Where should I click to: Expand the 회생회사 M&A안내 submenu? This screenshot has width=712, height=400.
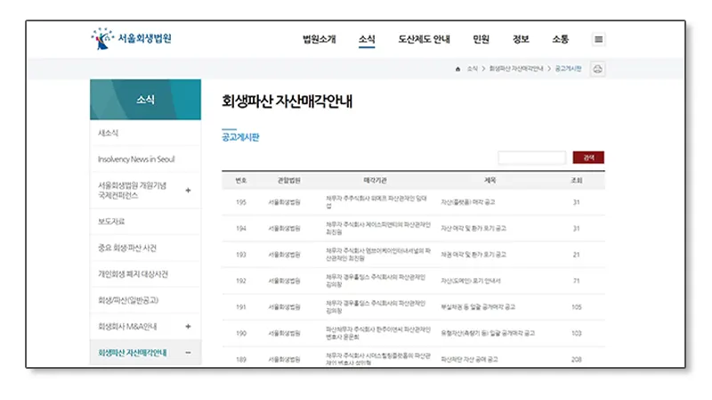click(188, 327)
